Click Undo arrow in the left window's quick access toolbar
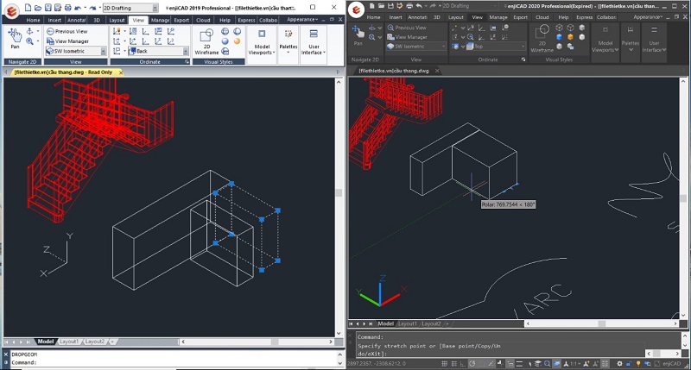 [78, 8]
